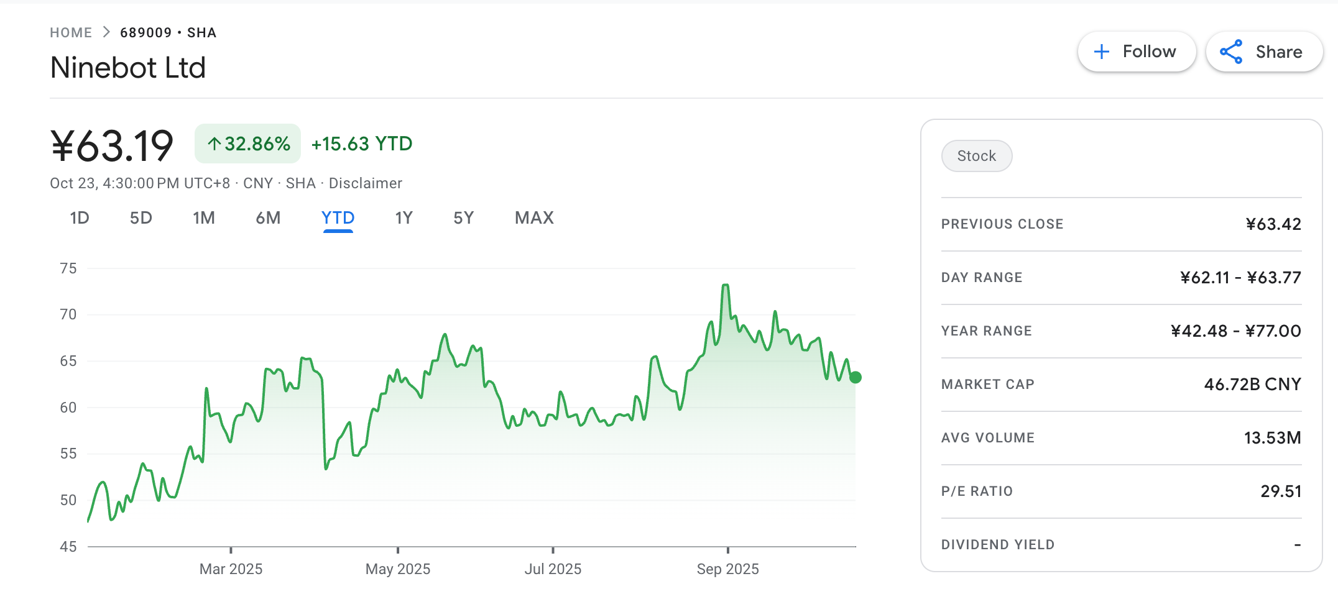Select the 1M chart range

204,218
